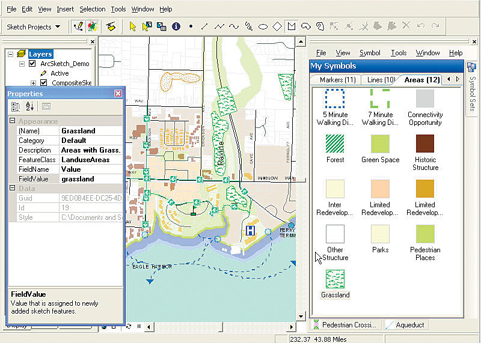Click the FieldValue grassland input field
Screen dimensions: 481x343
pyautogui.click(x=91, y=179)
